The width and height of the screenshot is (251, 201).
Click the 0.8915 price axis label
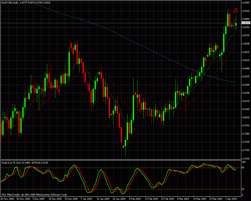[x=246, y=11]
